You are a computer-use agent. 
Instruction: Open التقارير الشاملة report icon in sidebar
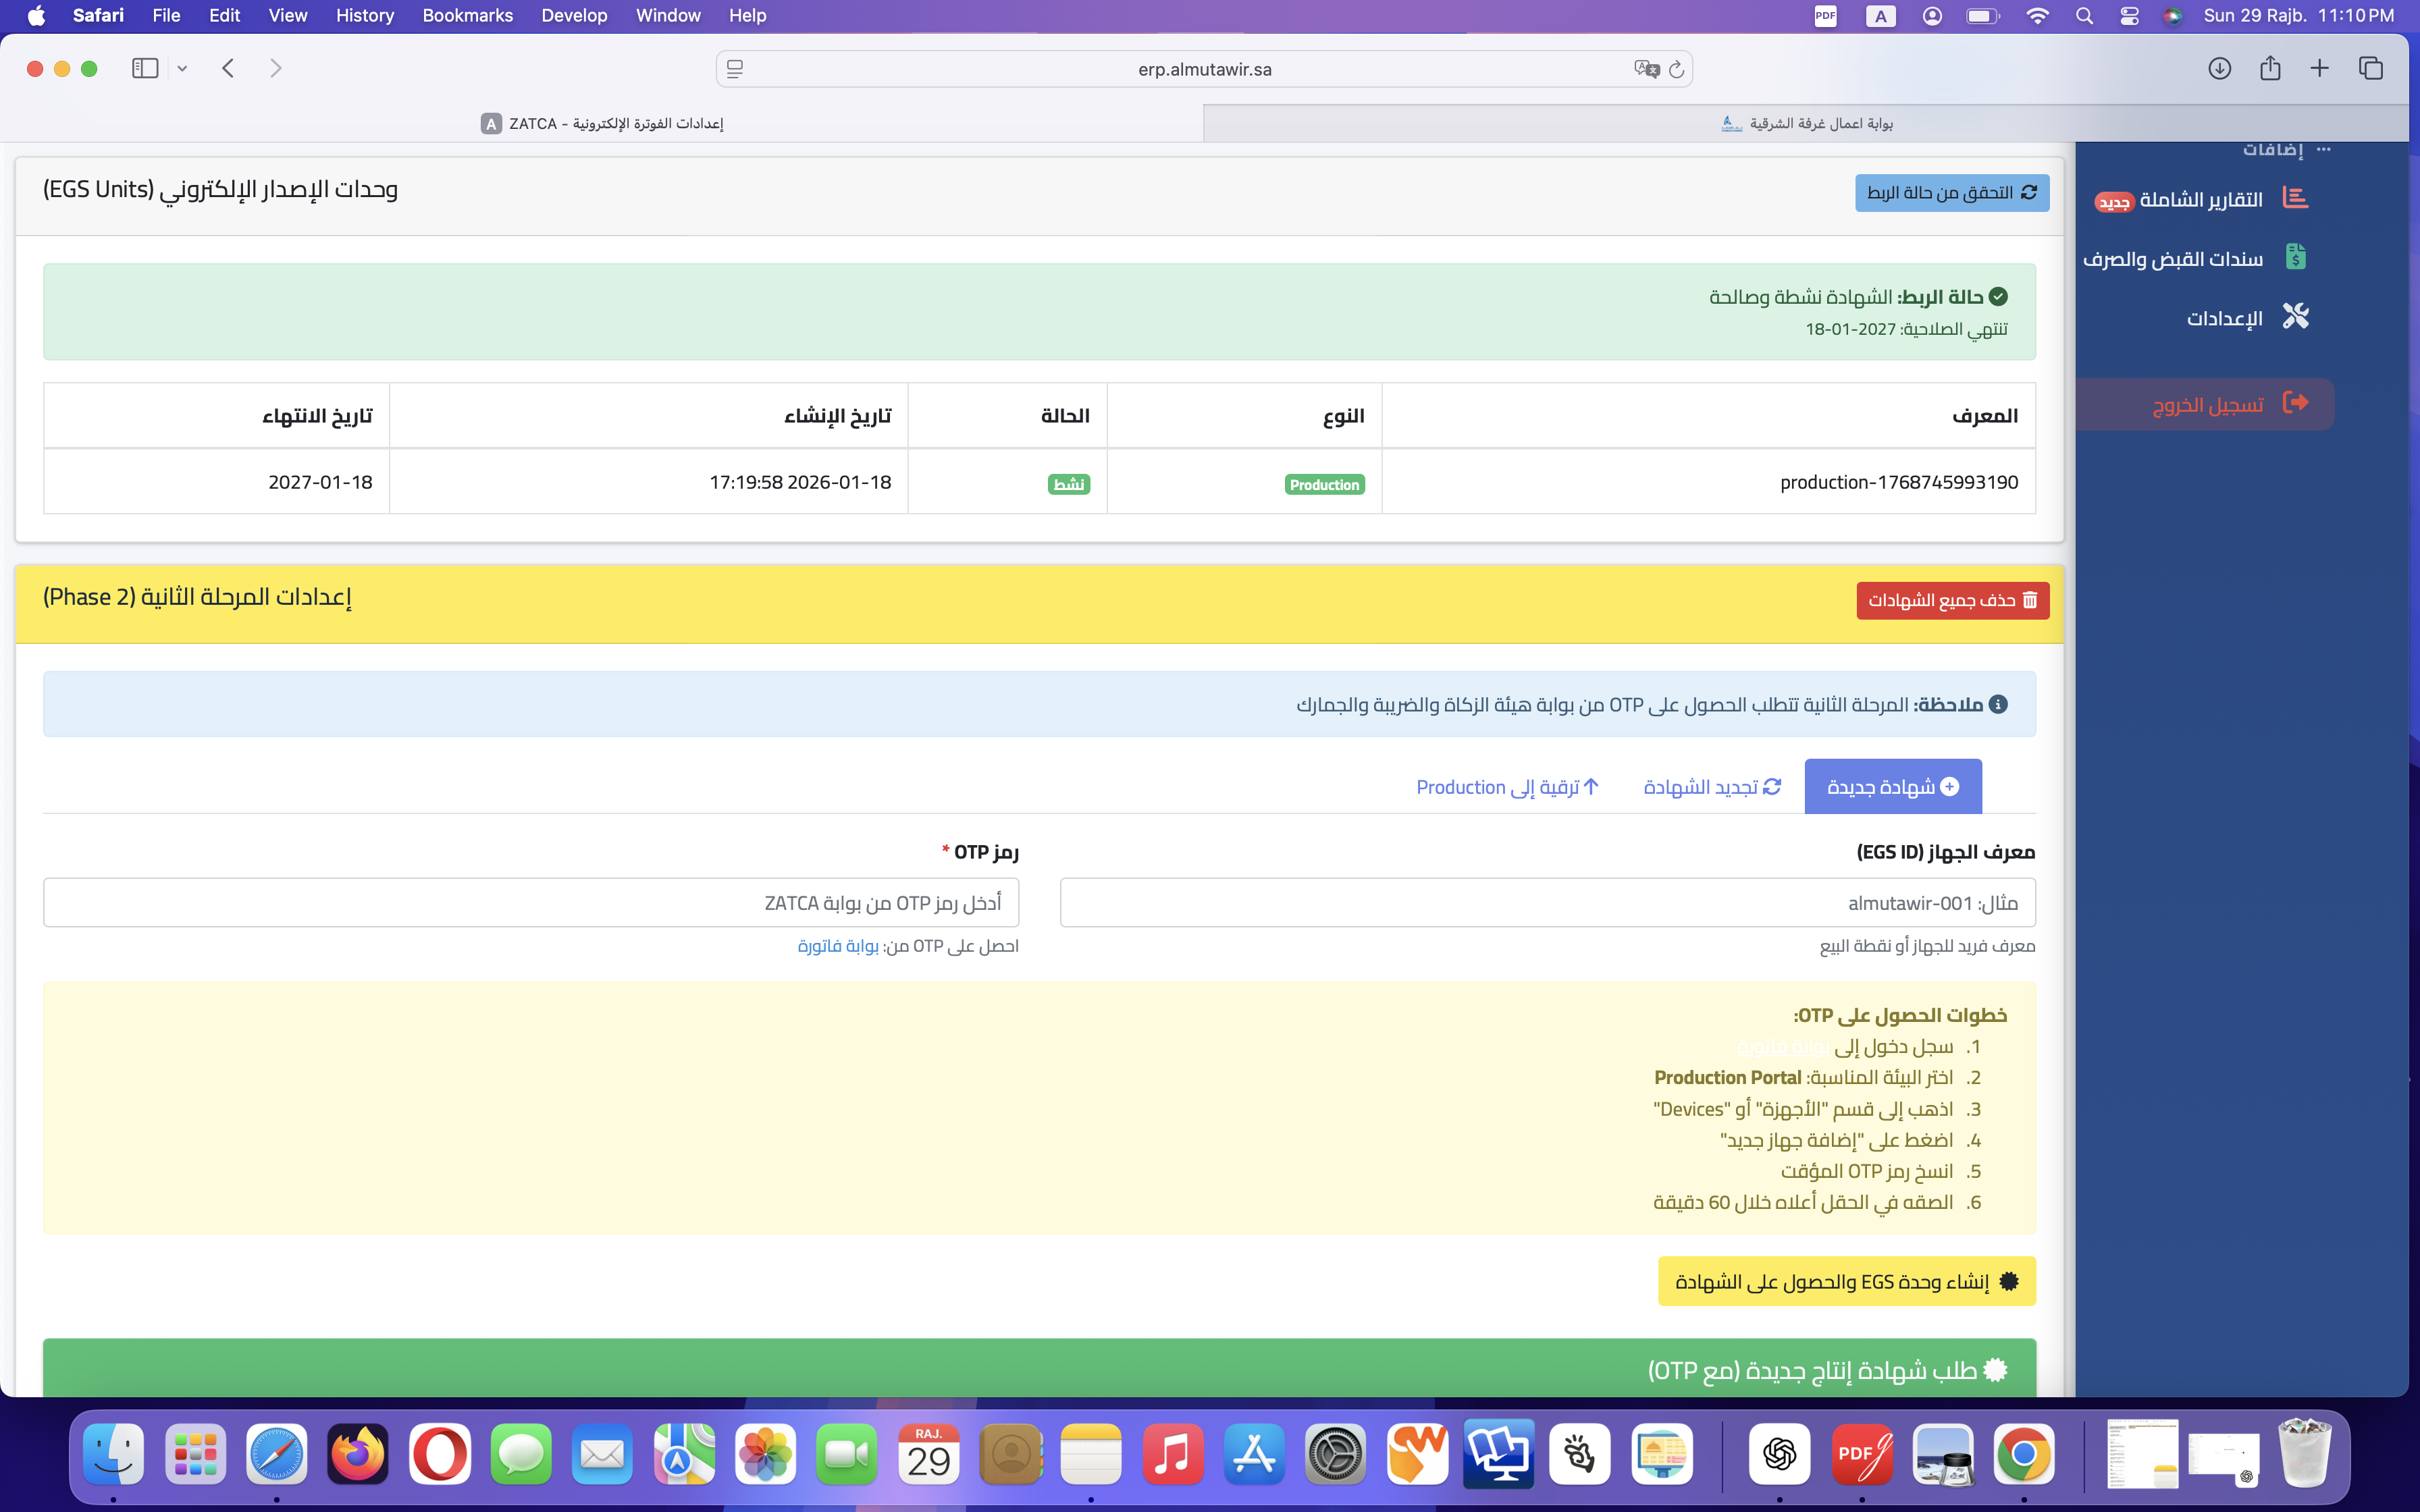pyautogui.click(x=2296, y=197)
